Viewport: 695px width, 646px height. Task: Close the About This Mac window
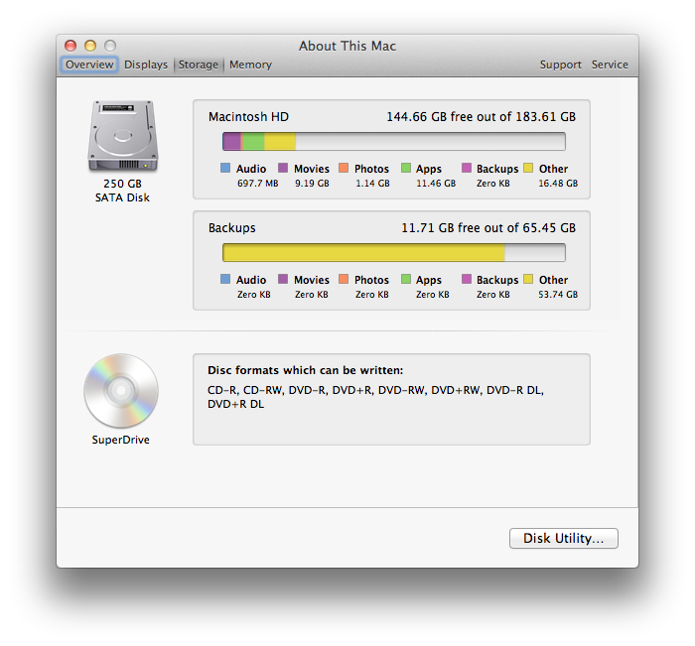click(x=70, y=46)
